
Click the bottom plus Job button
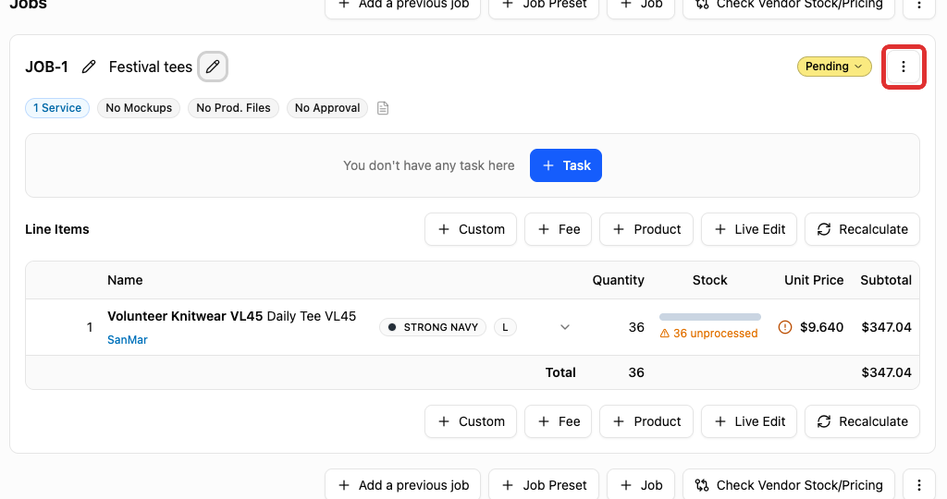pyautogui.click(x=641, y=484)
